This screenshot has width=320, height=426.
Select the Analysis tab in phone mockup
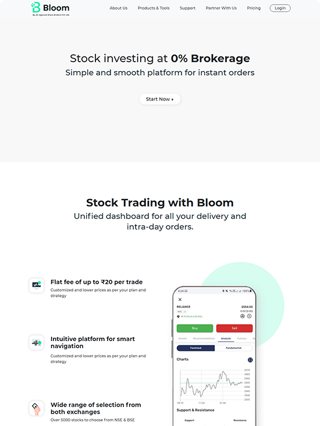pyautogui.click(x=226, y=339)
